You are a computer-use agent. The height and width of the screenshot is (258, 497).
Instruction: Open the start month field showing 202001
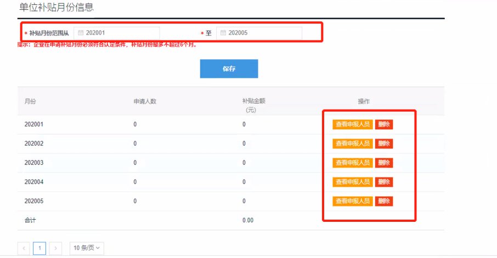117,33
